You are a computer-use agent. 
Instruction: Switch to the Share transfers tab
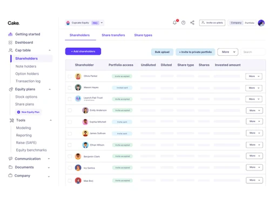click(x=113, y=35)
